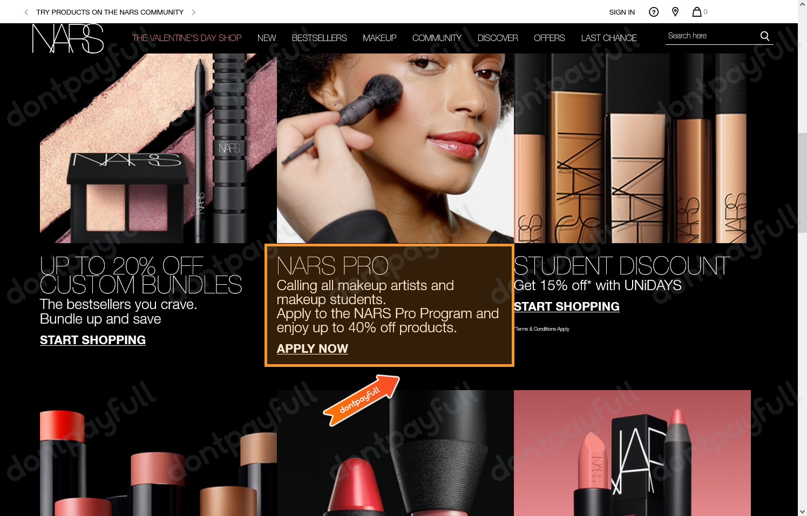The height and width of the screenshot is (516, 807).
Task: Click the scrollbar down arrow
Action: (x=802, y=511)
